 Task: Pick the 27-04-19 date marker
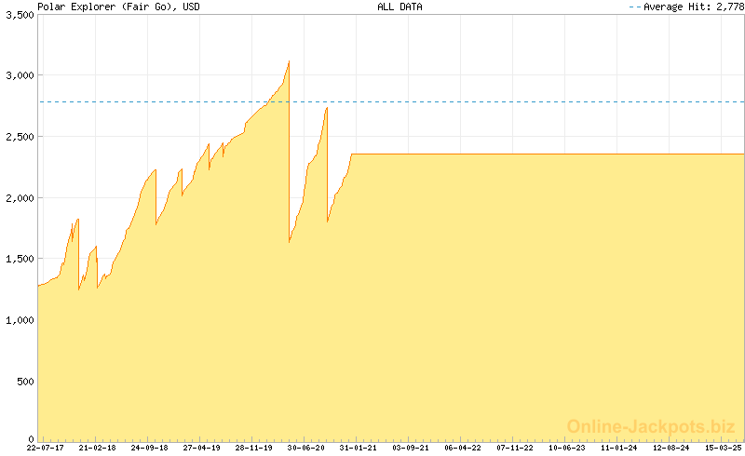(x=201, y=448)
